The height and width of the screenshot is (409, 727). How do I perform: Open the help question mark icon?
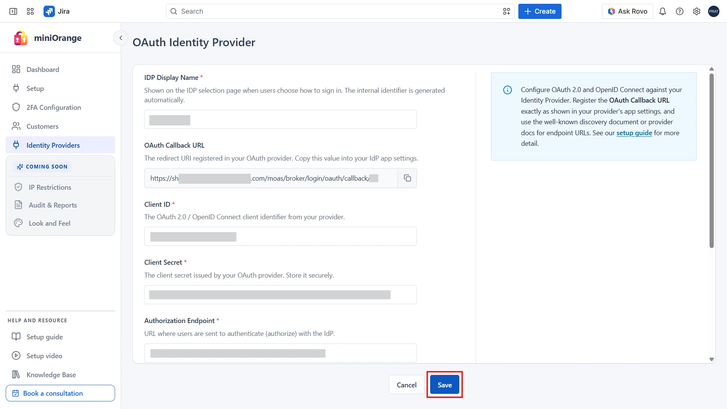click(680, 11)
